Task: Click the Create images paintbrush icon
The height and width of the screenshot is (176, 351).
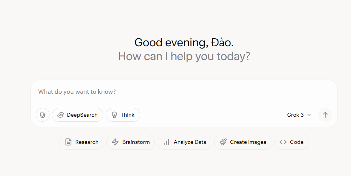Action: (223, 142)
